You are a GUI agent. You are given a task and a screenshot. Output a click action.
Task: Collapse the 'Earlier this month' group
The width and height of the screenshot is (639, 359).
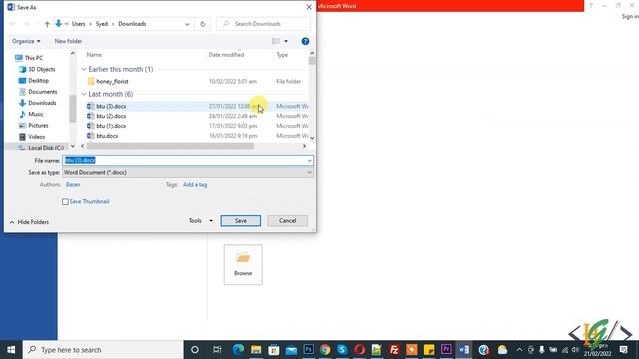click(x=84, y=69)
